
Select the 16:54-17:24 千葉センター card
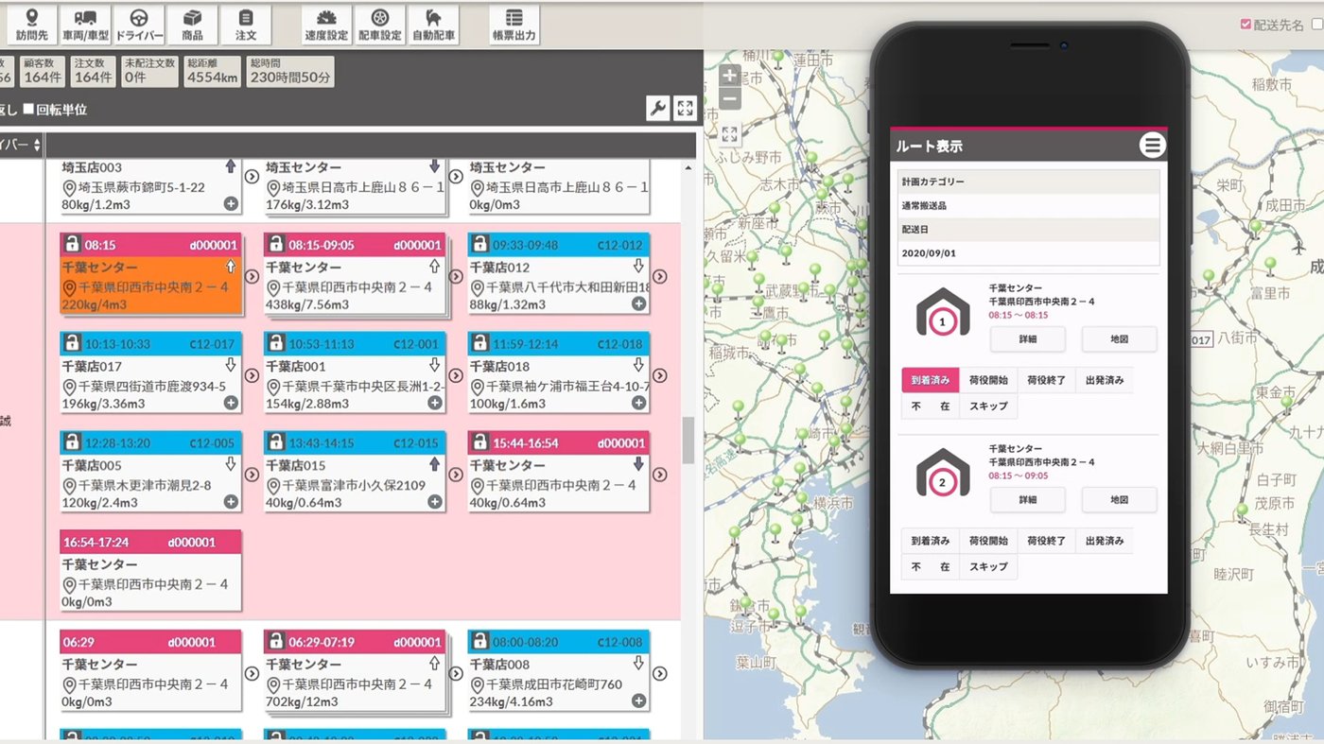150,571
